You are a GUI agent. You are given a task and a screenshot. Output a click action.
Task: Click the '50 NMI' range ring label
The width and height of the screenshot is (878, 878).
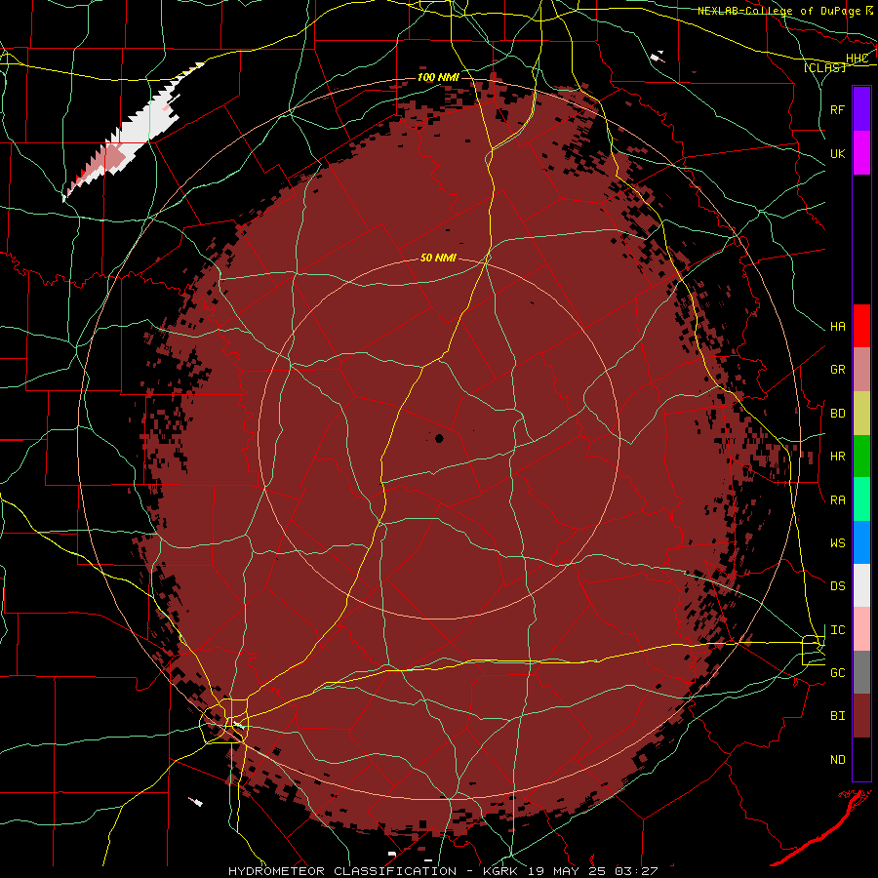click(x=438, y=258)
